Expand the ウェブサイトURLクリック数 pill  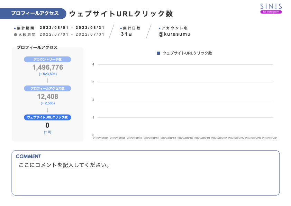click(48, 117)
